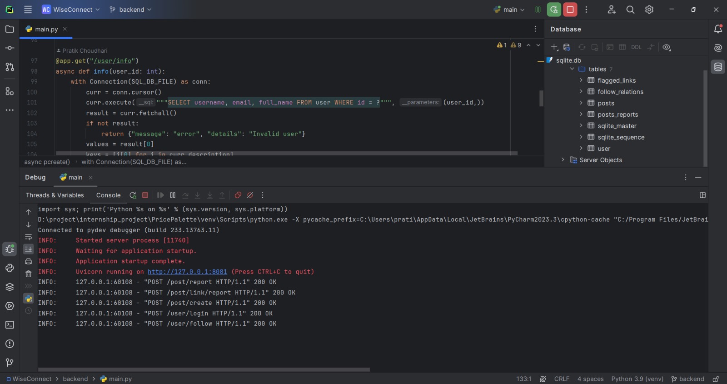Add new data source plus button
This screenshot has height=384, width=727.
(x=554, y=47)
